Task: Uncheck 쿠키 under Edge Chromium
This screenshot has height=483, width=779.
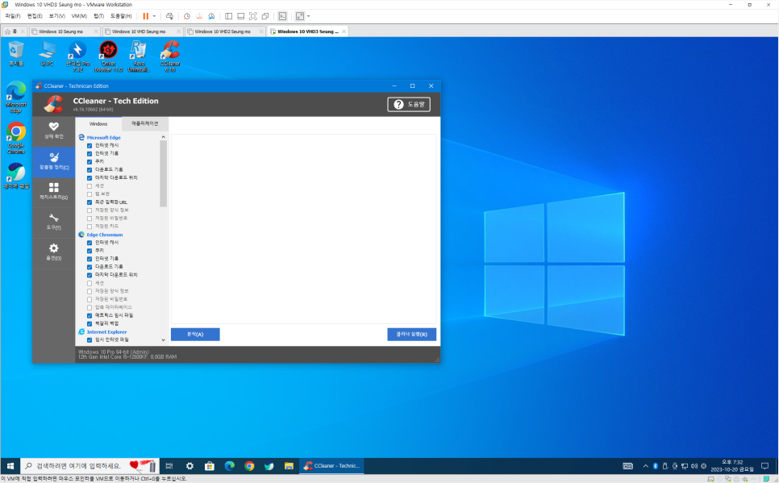Action: (90, 251)
